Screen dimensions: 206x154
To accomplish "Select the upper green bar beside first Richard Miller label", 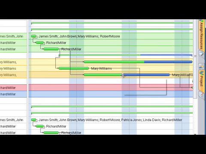I will (40, 43).
